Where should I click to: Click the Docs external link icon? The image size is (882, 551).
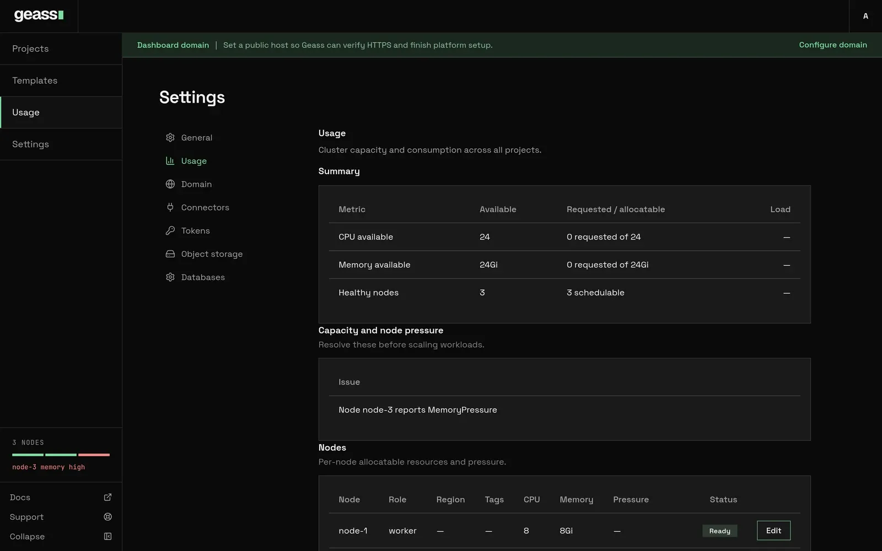tap(108, 497)
